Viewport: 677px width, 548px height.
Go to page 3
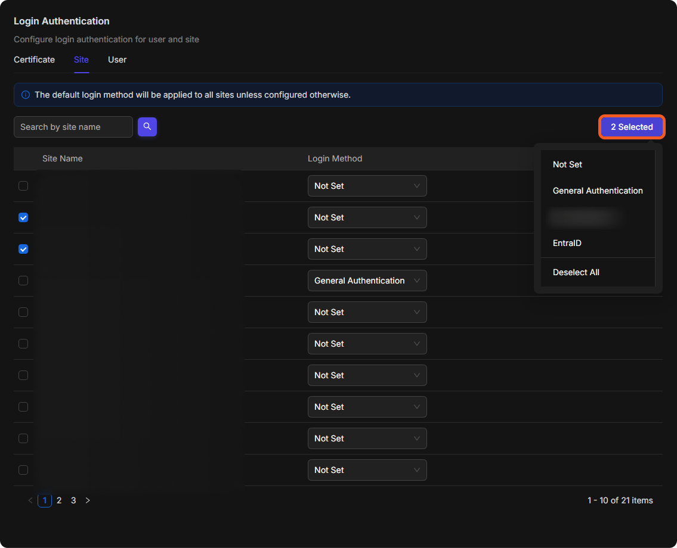click(x=73, y=500)
